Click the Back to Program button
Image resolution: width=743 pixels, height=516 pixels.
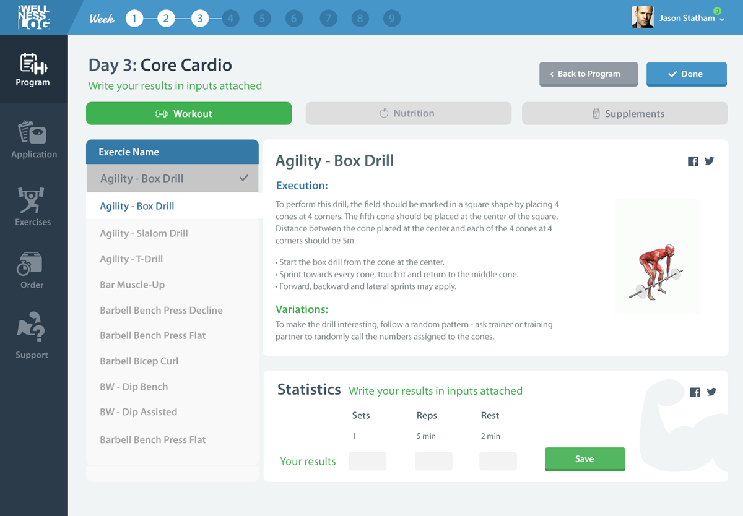[x=588, y=74]
